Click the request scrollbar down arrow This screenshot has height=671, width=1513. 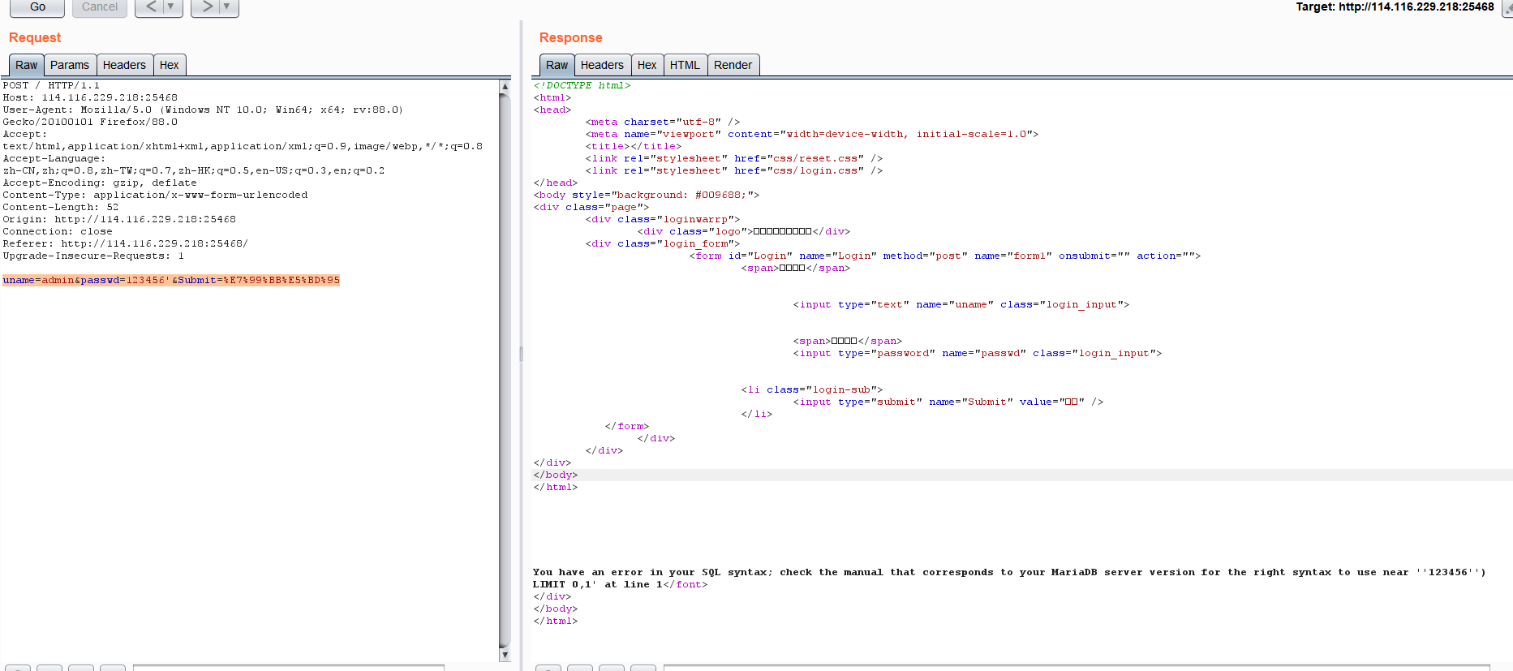(x=505, y=656)
